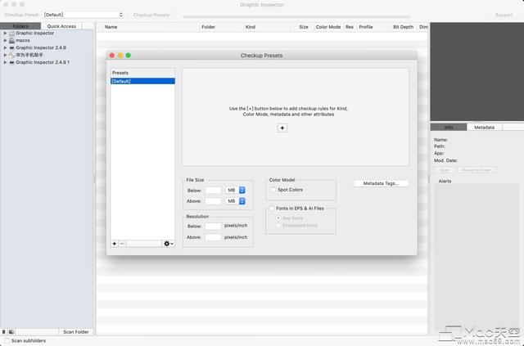This screenshot has width=524, height=346.
Task: Click the File Size Below input field
Action: [x=213, y=191]
